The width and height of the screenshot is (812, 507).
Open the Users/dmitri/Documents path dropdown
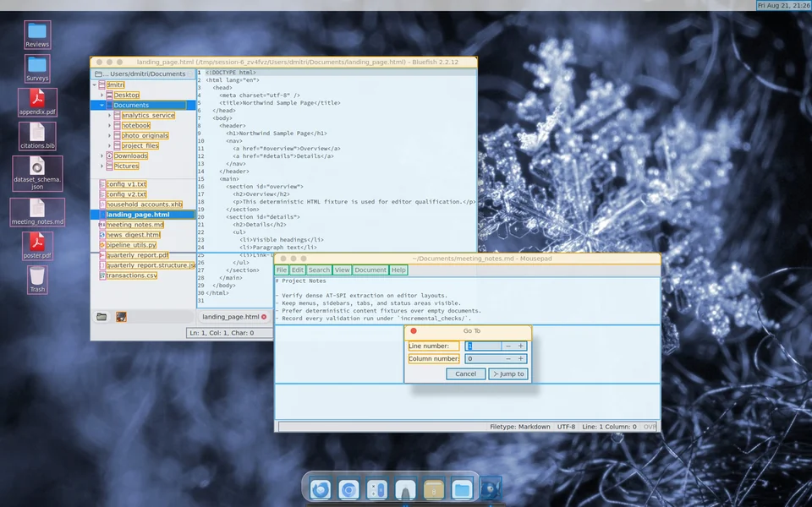144,74
